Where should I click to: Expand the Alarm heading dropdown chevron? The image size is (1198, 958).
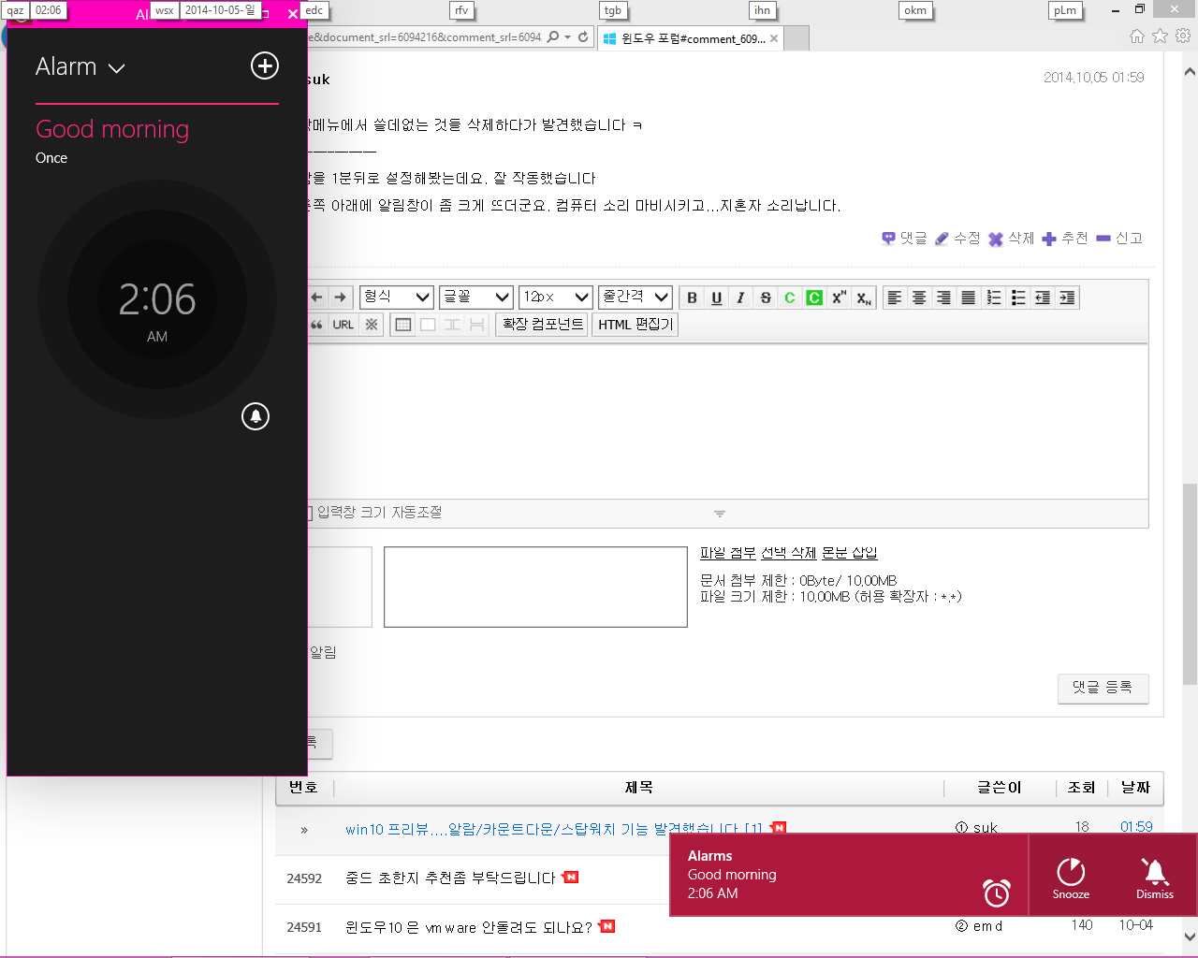click(117, 68)
